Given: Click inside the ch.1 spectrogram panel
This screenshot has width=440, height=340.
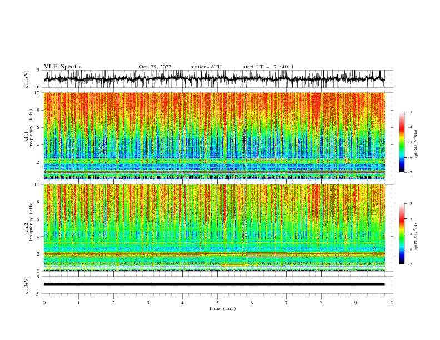Looking at the screenshot, I should (x=214, y=136).
